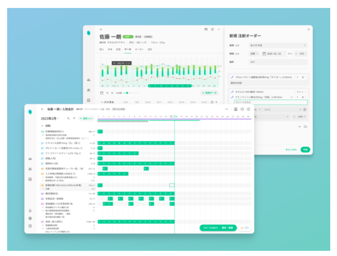Open the filter icon in billing toolbar

click(74, 118)
